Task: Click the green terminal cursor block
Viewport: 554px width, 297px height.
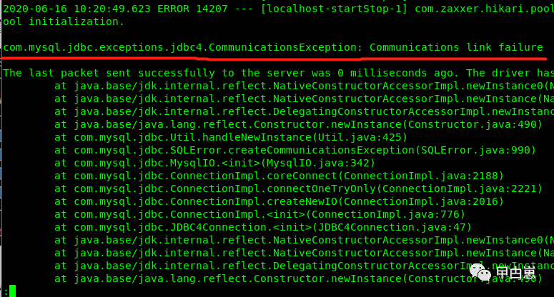Action: click(12, 291)
